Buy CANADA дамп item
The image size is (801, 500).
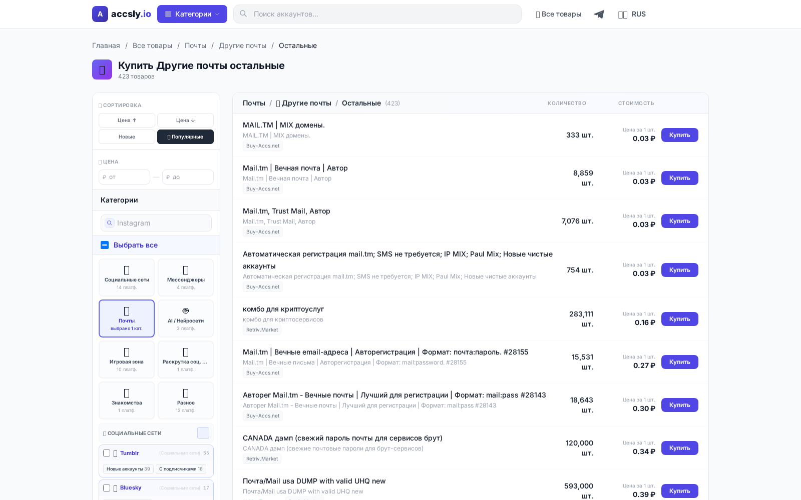pyautogui.click(x=679, y=448)
